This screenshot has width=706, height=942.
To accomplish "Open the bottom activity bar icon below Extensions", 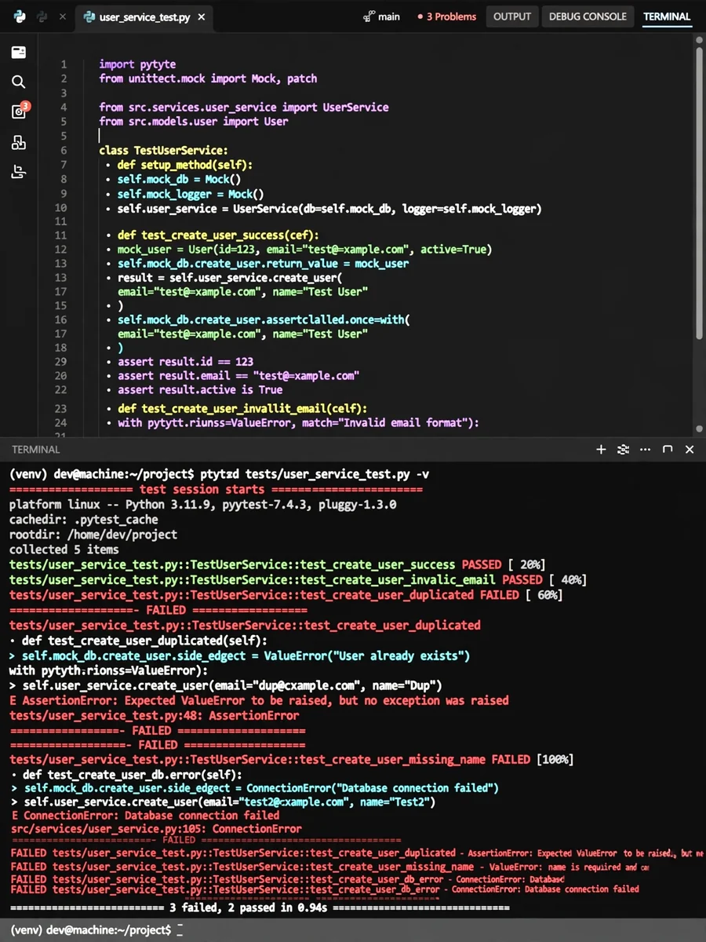I will 19,173.
